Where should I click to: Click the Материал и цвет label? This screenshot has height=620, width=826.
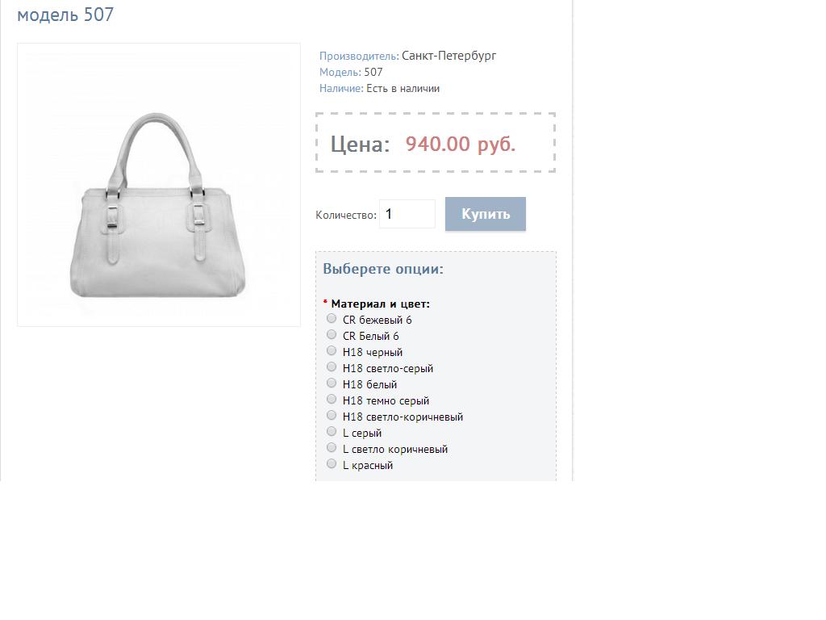(381, 304)
